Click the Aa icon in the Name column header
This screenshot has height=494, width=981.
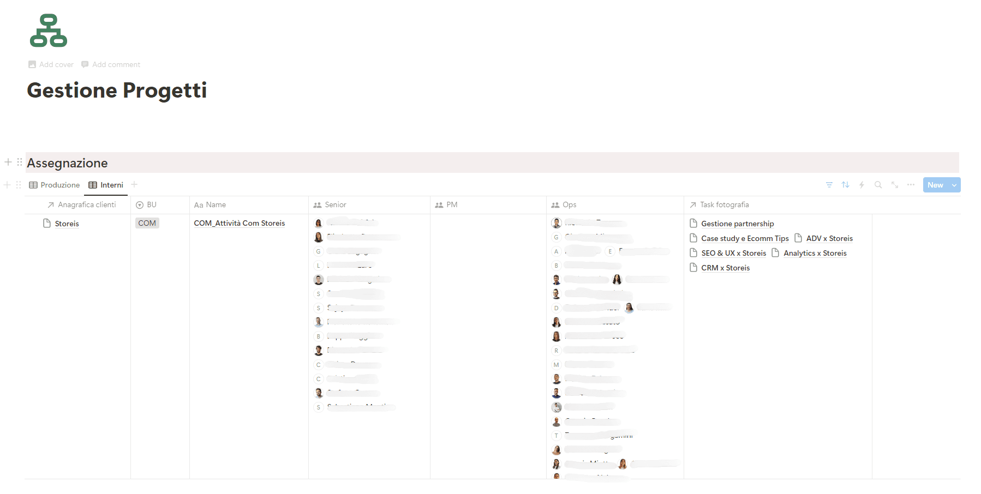198,204
